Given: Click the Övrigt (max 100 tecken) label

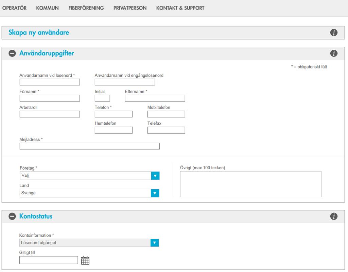Looking at the screenshot, I should pos(203,168).
